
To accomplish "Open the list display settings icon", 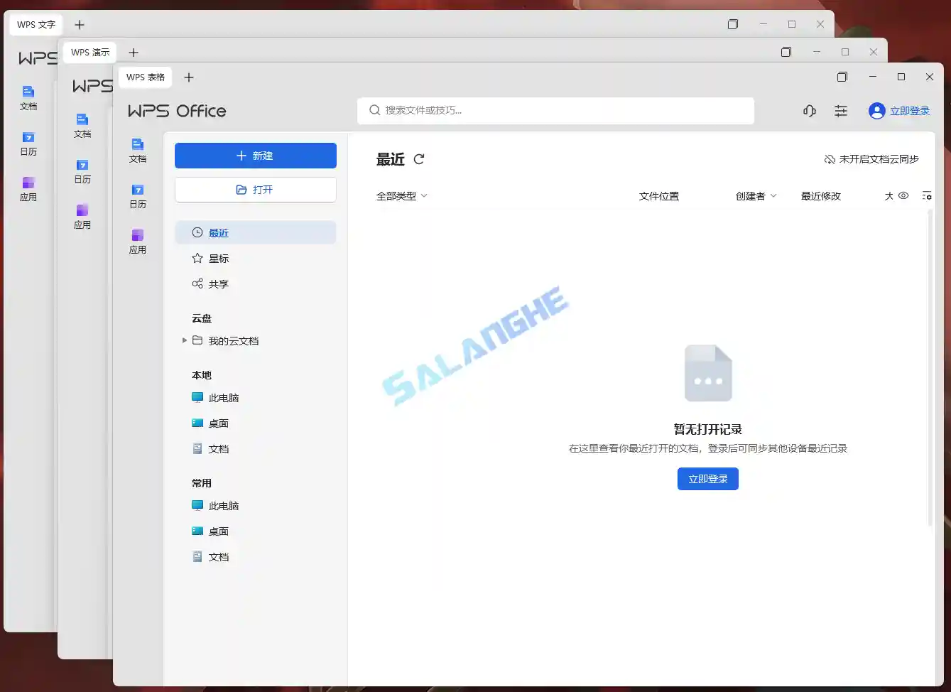I will tap(927, 195).
